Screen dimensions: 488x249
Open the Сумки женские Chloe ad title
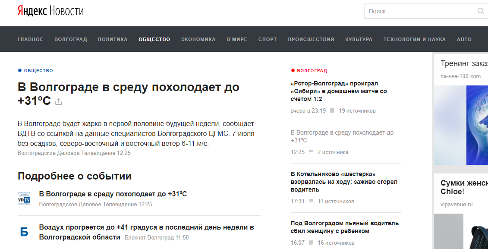tap(464, 187)
